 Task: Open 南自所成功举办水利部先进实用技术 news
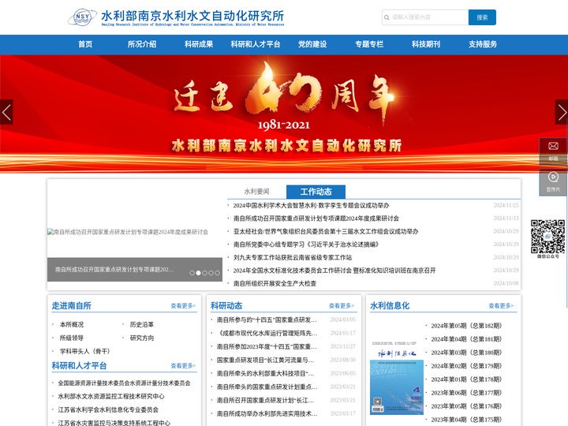point(267,413)
